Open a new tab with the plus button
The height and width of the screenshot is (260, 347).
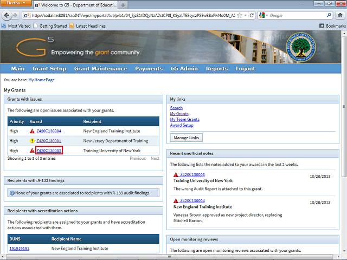[x=123, y=5]
